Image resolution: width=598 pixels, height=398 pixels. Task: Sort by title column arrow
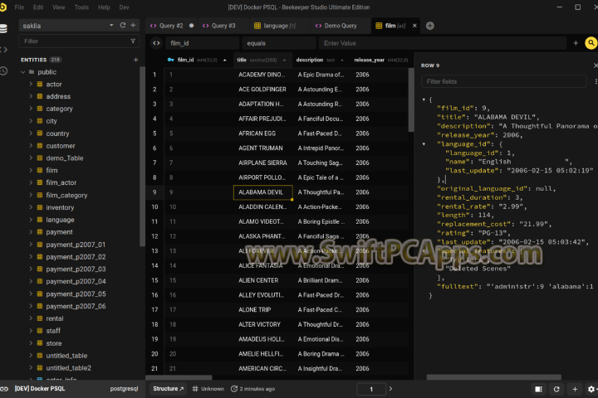point(285,61)
